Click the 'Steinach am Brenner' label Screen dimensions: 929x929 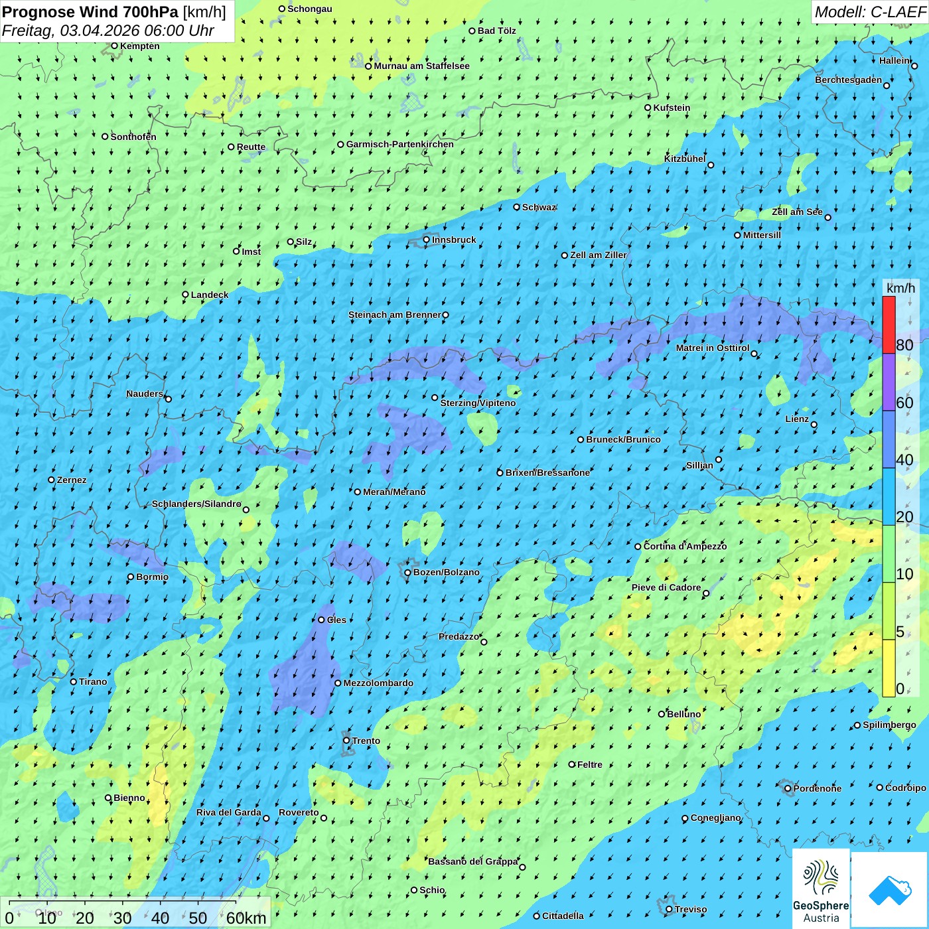pos(394,315)
